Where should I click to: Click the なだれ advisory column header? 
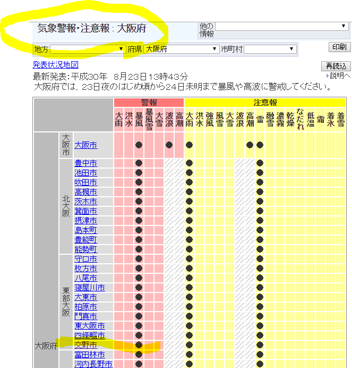pos(300,119)
